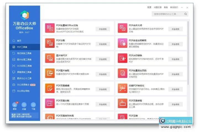
Task: Select the 图片转PDF icon
Action: pyautogui.click(x=50, y=58)
